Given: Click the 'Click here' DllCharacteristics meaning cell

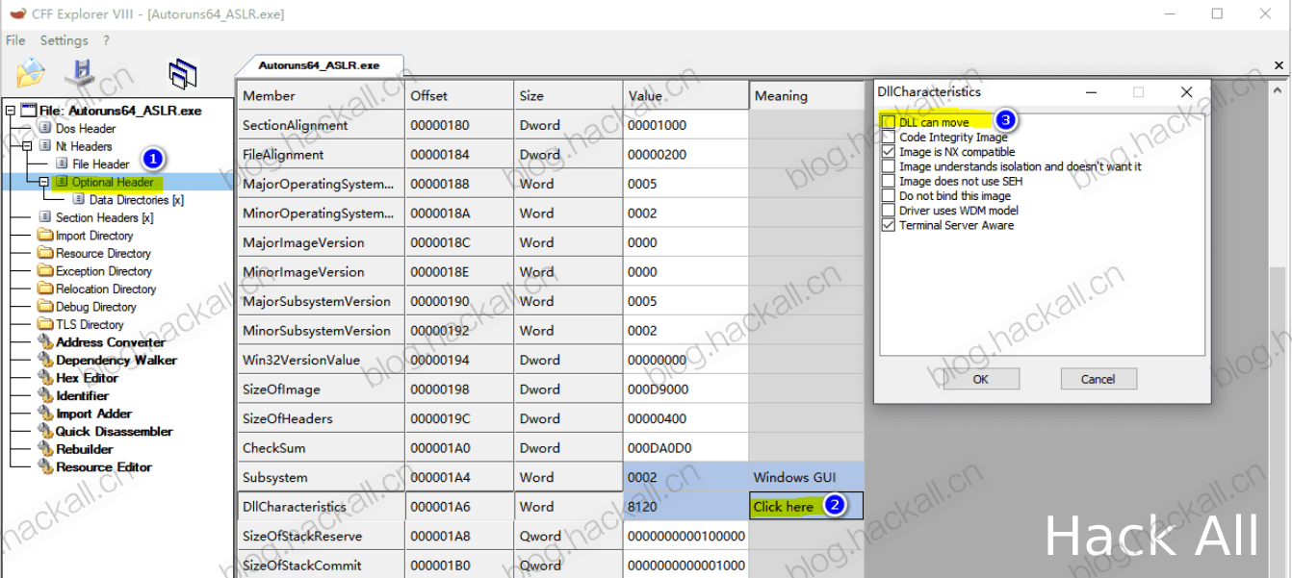Looking at the screenshot, I should click(807, 507).
